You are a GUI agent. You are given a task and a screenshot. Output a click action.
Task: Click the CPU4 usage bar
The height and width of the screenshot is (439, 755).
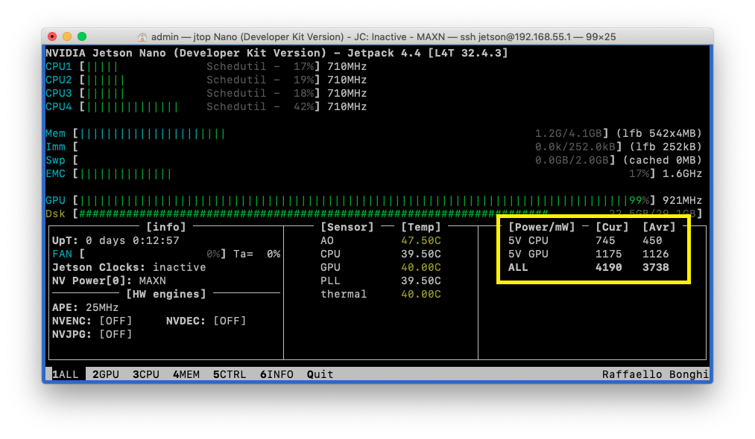click(x=199, y=106)
